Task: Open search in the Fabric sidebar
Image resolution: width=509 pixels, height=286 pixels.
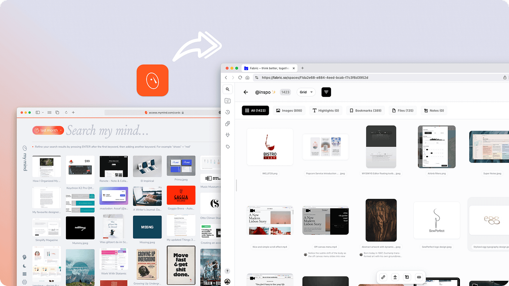Action: pos(228,89)
